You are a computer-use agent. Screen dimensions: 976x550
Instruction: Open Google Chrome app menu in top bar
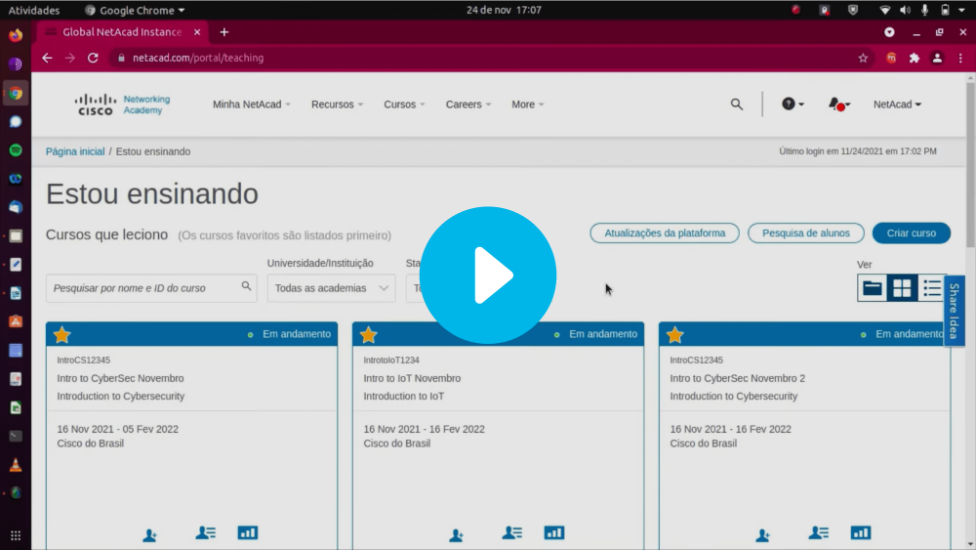[135, 10]
